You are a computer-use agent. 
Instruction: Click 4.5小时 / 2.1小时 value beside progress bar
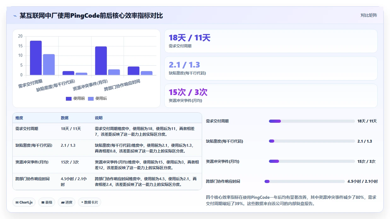[x=362, y=181]
